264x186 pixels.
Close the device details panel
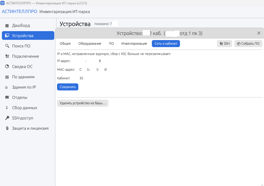[259, 33]
